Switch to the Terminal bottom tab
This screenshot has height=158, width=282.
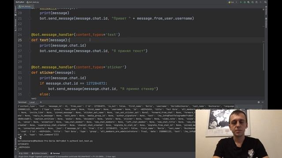pos(55,153)
